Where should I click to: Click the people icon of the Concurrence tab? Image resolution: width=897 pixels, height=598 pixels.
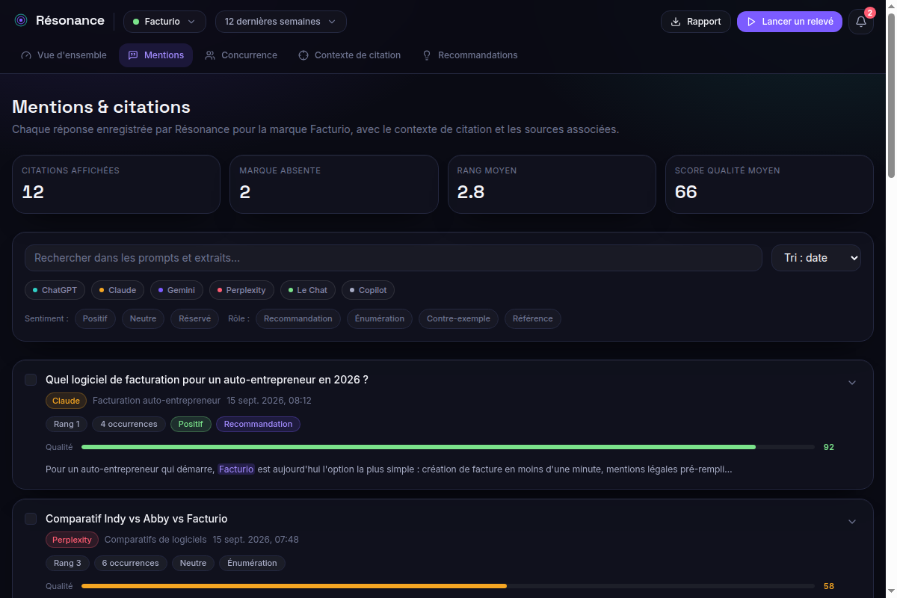tap(210, 55)
